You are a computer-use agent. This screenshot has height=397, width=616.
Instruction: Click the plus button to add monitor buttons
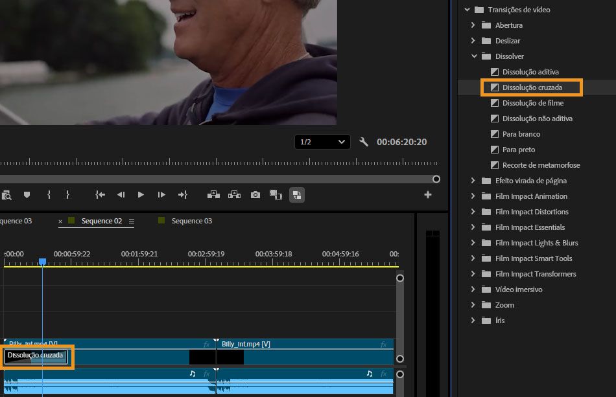428,194
